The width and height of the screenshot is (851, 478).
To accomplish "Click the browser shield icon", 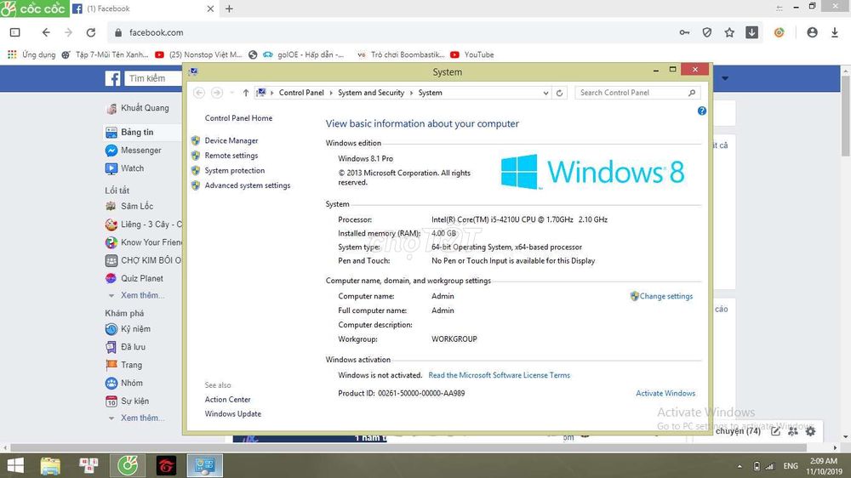I will click(706, 32).
